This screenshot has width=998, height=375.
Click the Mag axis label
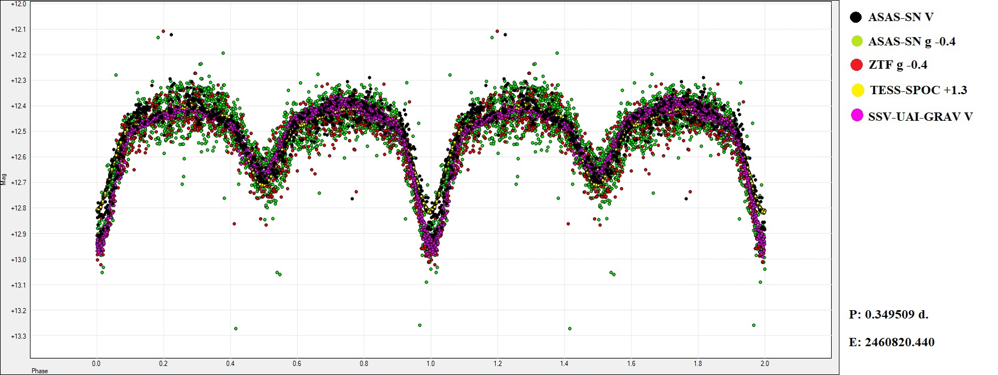point(3,179)
